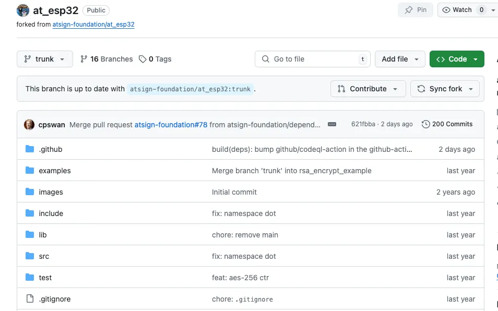Click the branch icon beside 16 Branches
This screenshot has height=311, width=498.
point(84,59)
